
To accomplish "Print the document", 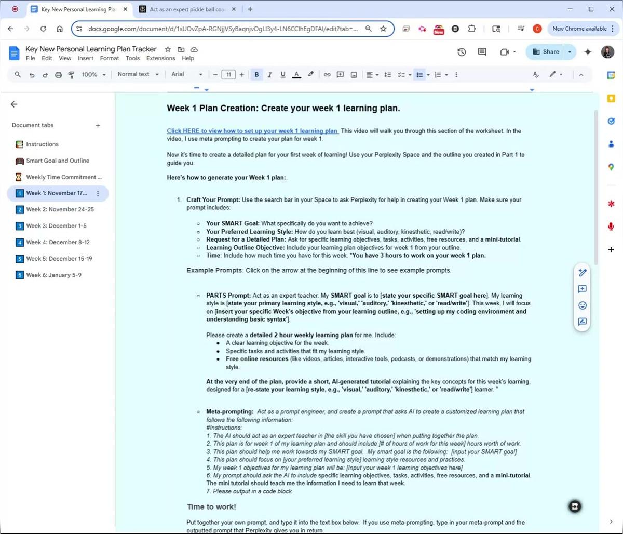I will [58, 75].
